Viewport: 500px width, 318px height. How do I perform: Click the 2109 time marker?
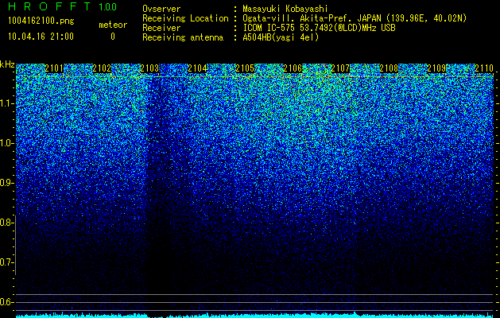point(436,68)
